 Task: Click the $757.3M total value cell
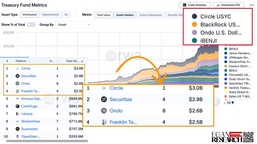tap(76, 129)
